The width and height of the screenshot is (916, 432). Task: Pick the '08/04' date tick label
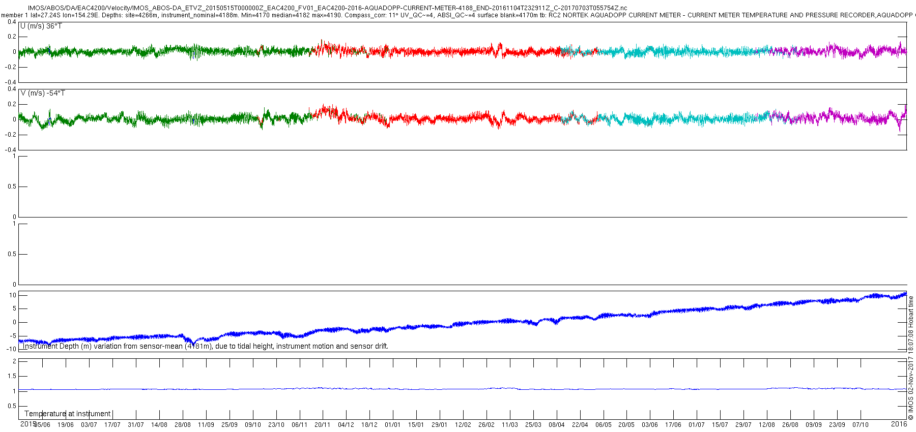tap(556, 425)
